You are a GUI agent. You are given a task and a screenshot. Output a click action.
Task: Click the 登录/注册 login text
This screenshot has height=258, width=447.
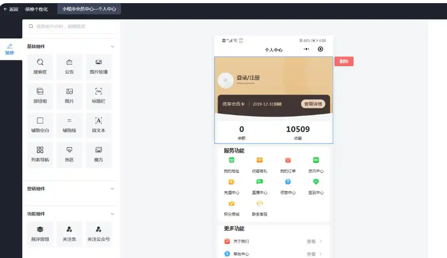248,78
